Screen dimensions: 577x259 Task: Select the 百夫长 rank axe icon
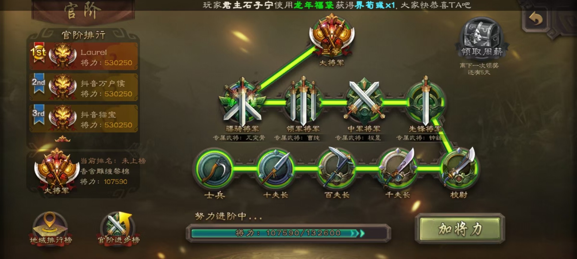tap(337, 168)
